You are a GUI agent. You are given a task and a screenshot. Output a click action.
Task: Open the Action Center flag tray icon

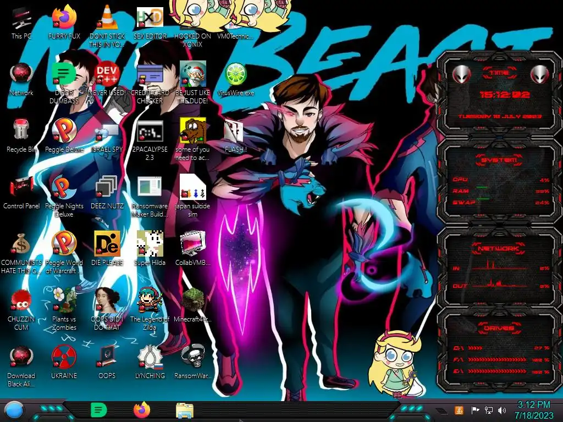coord(475,410)
